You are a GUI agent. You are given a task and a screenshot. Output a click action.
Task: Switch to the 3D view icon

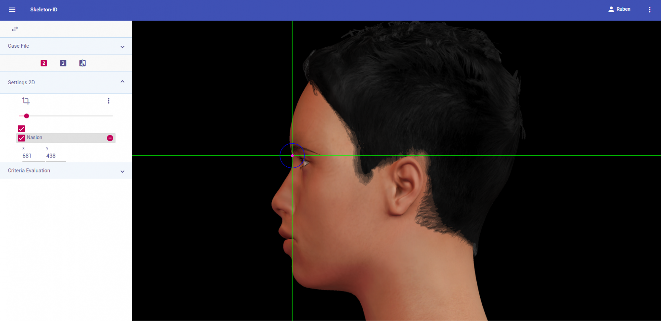click(x=63, y=63)
